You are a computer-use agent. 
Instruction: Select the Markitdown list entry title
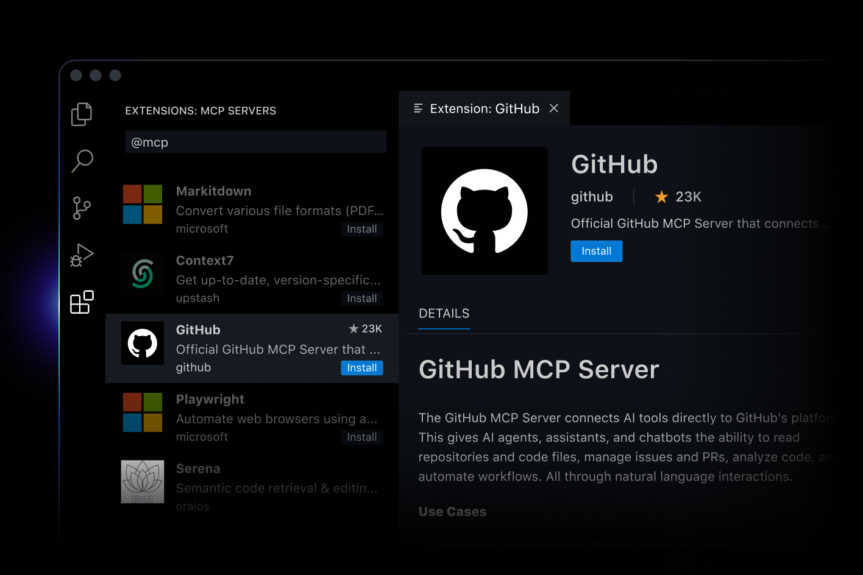click(x=214, y=191)
